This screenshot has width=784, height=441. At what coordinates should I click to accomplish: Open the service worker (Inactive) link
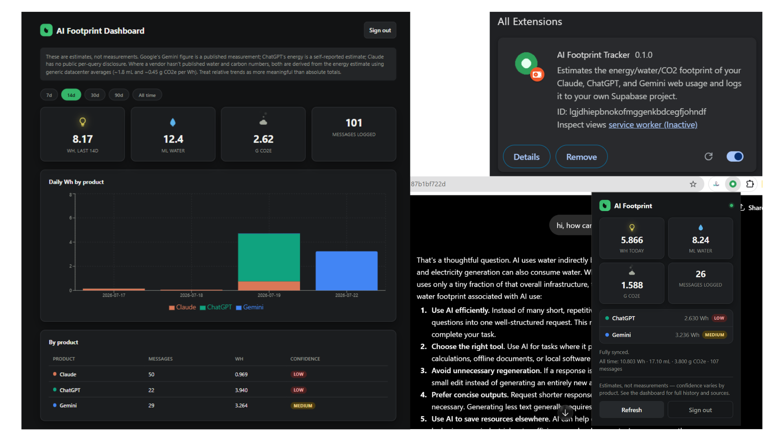pos(653,125)
